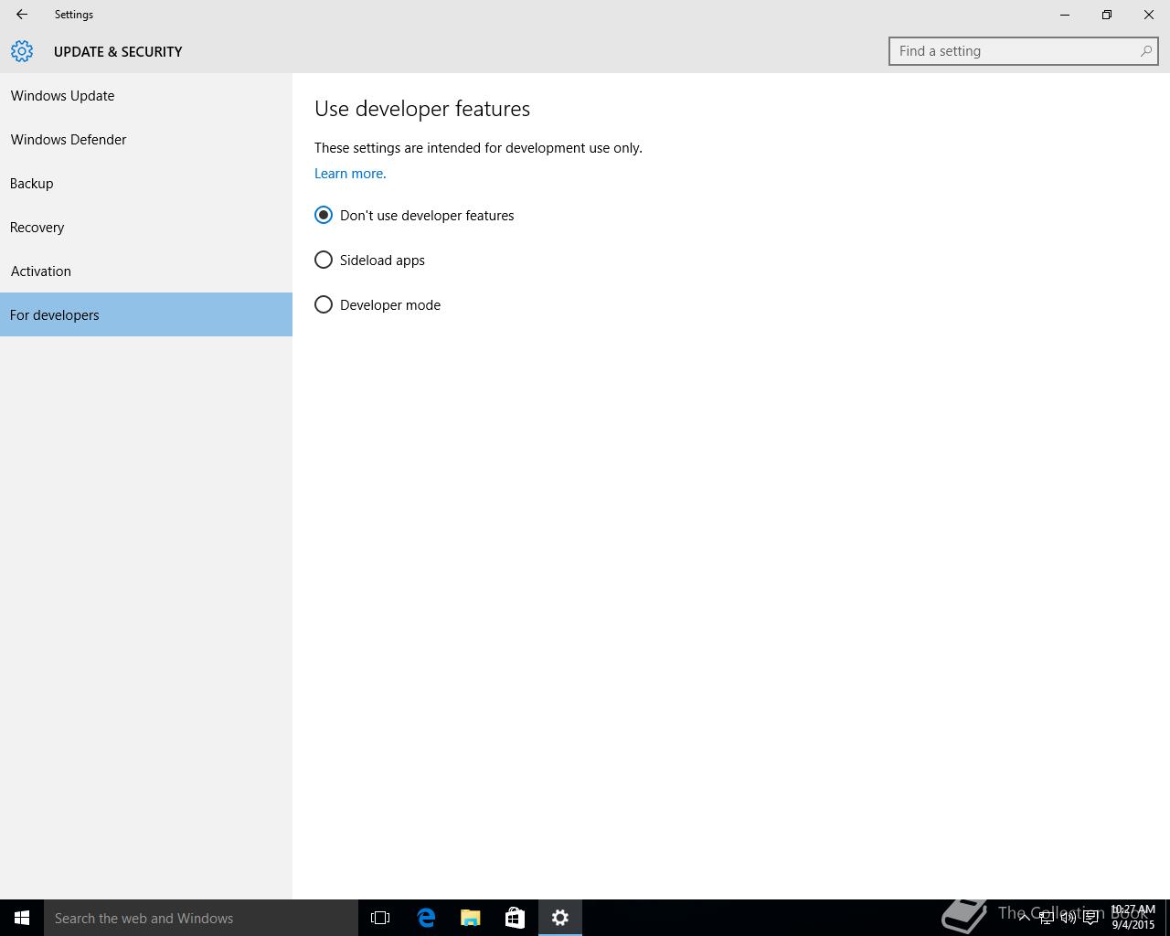Show hidden system tray icons
Screen dimensions: 1170x936
point(1024,918)
